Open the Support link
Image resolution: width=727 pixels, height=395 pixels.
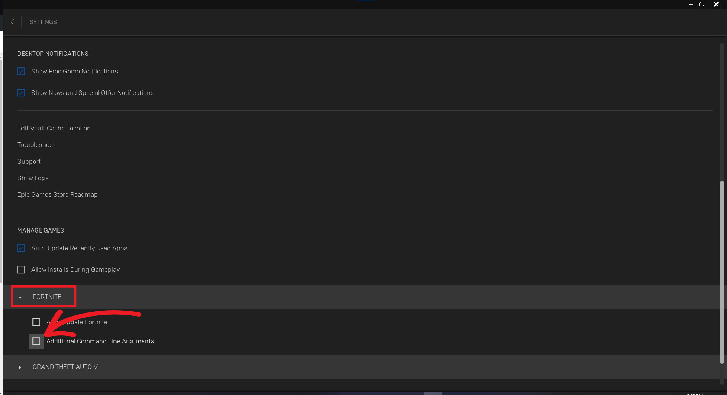pos(29,161)
